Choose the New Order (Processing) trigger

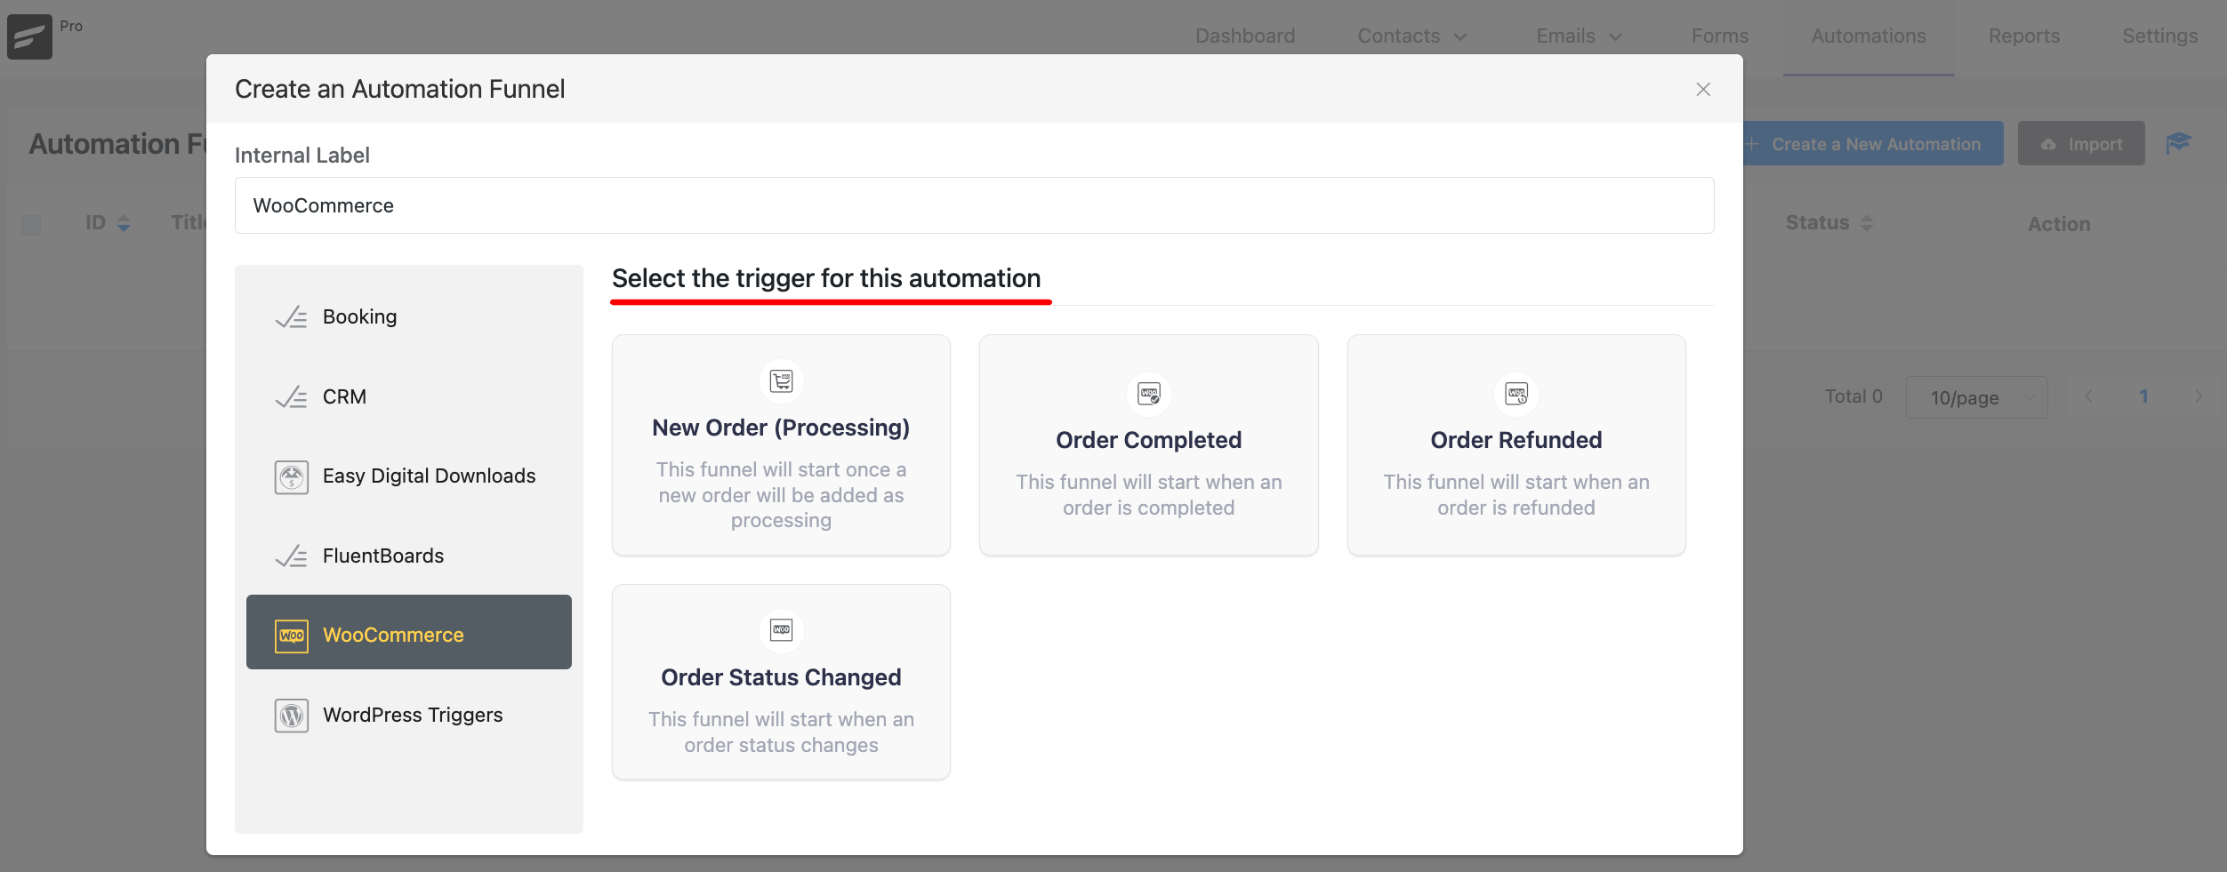[781, 445]
